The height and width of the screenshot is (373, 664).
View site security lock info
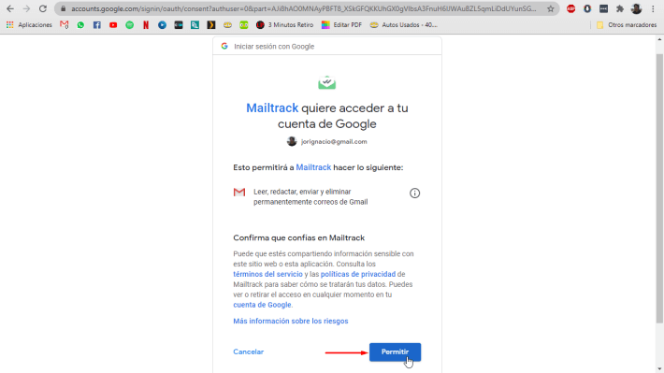click(63, 8)
